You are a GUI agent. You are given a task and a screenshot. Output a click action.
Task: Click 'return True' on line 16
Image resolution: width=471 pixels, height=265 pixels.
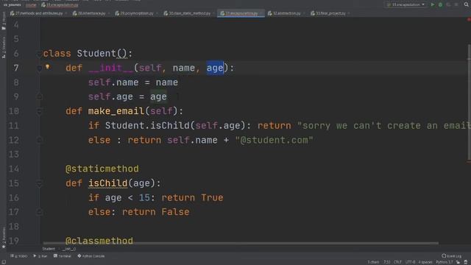(193, 198)
